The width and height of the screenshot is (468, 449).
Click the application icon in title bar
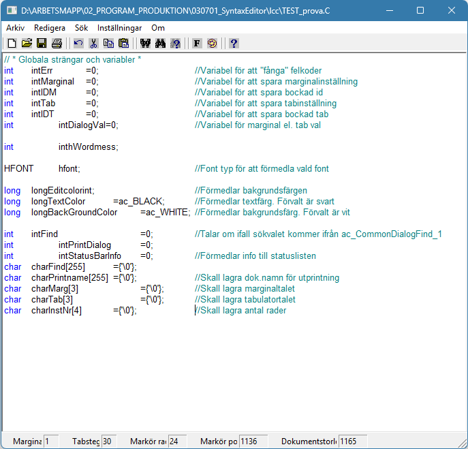point(12,11)
